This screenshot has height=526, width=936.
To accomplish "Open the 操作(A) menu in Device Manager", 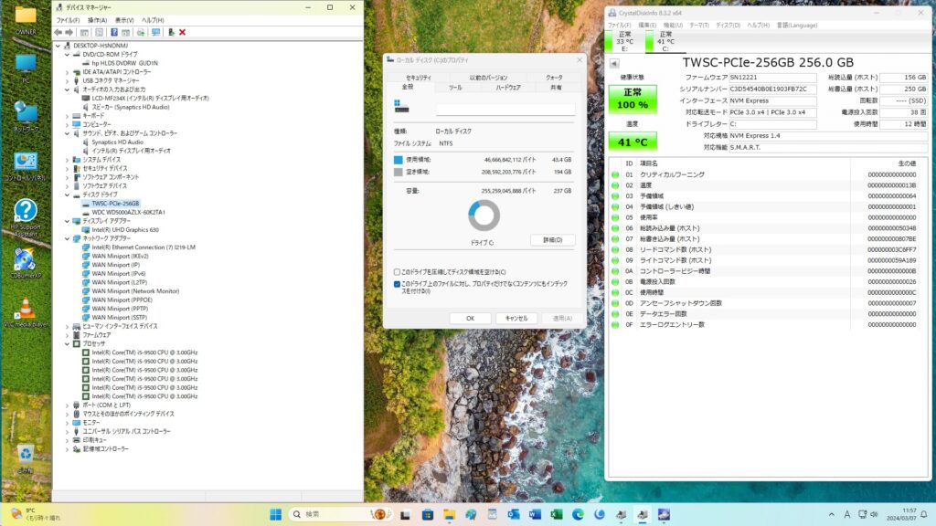I will [96, 19].
